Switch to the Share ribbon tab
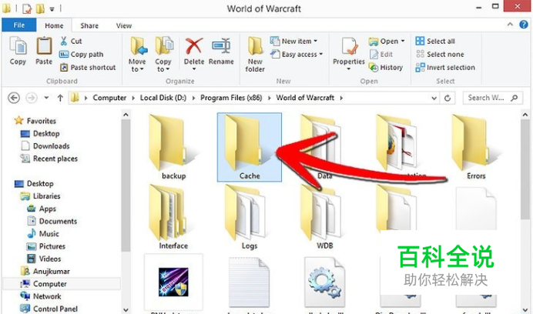The image size is (533, 314). [89, 25]
